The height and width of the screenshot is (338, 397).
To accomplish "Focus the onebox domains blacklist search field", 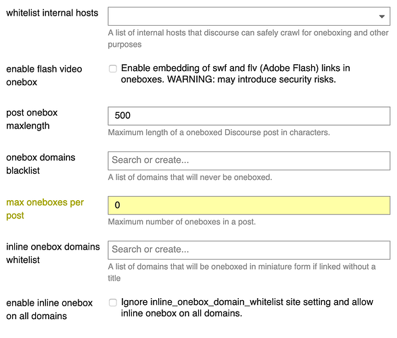I will click(x=249, y=161).
